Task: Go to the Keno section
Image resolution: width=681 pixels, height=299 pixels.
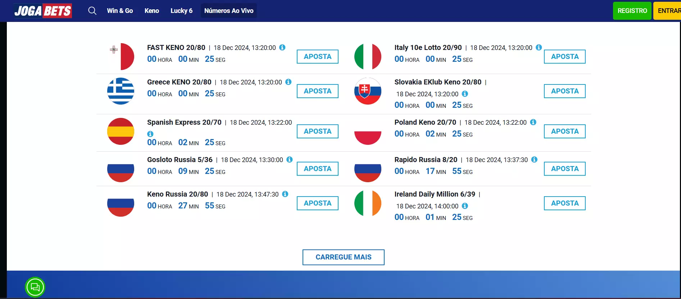Action: [x=152, y=11]
